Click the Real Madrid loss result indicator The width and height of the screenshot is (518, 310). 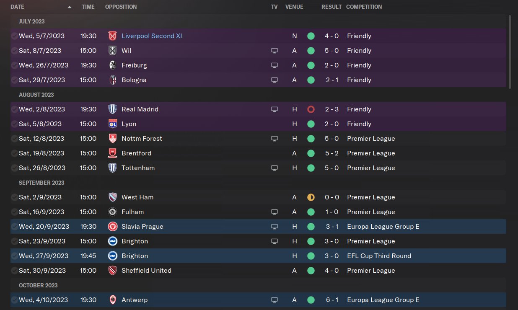click(x=311, y=109)
